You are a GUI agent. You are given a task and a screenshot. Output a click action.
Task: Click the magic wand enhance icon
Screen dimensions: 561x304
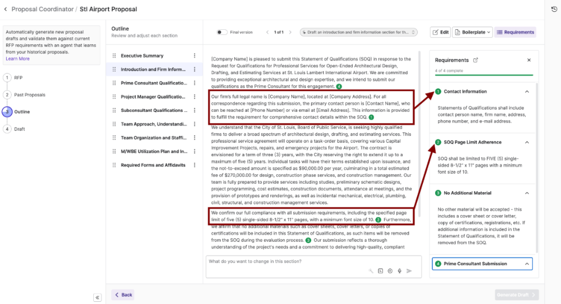click(371, 271)
